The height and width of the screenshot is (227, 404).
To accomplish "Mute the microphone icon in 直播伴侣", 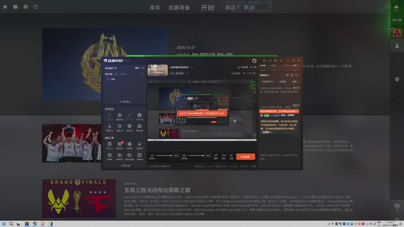I will pyautogui.click(x=152, y=156).
